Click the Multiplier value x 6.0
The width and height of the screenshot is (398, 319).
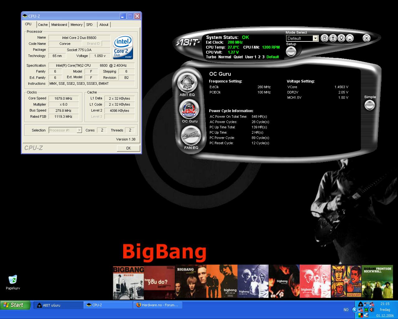[63, 104]
